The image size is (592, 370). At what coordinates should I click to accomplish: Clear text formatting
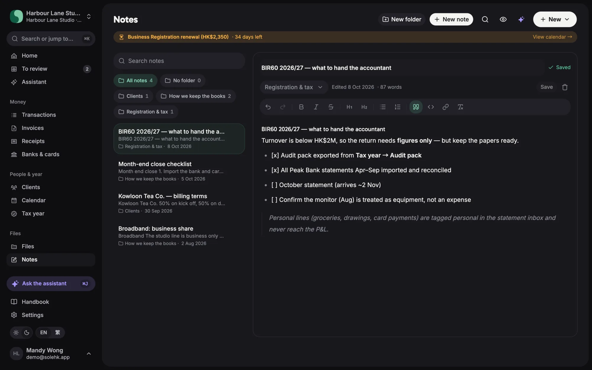[460, 107]
